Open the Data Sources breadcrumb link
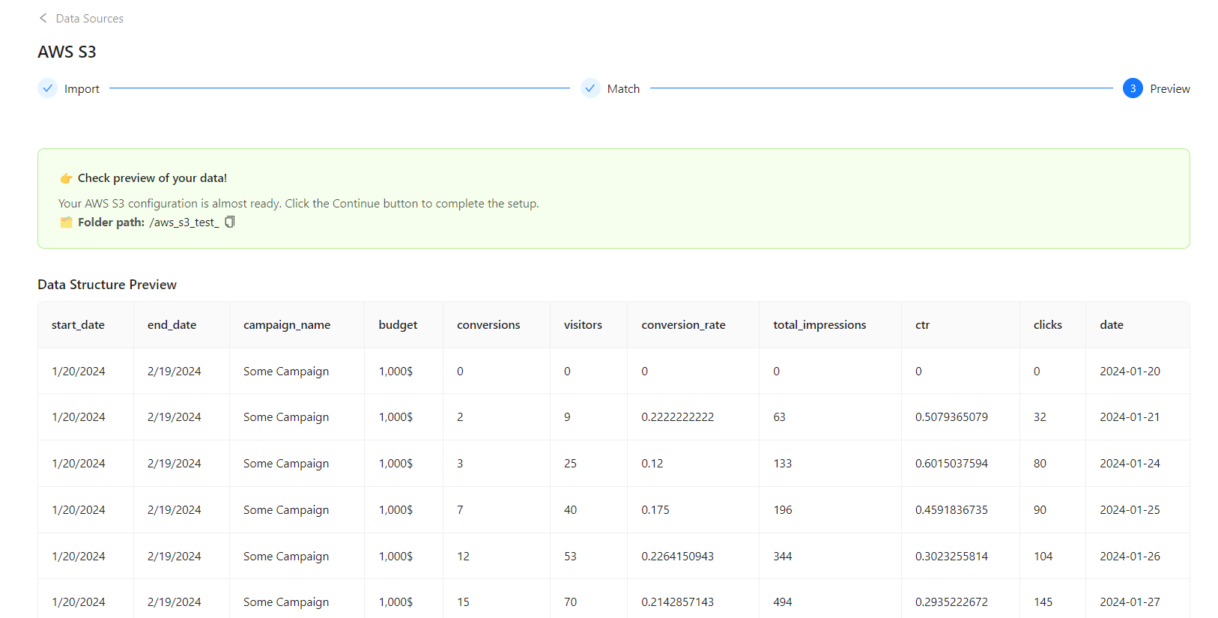The height and width of the screenshot is (618, 1218). [x=90, y=18]
